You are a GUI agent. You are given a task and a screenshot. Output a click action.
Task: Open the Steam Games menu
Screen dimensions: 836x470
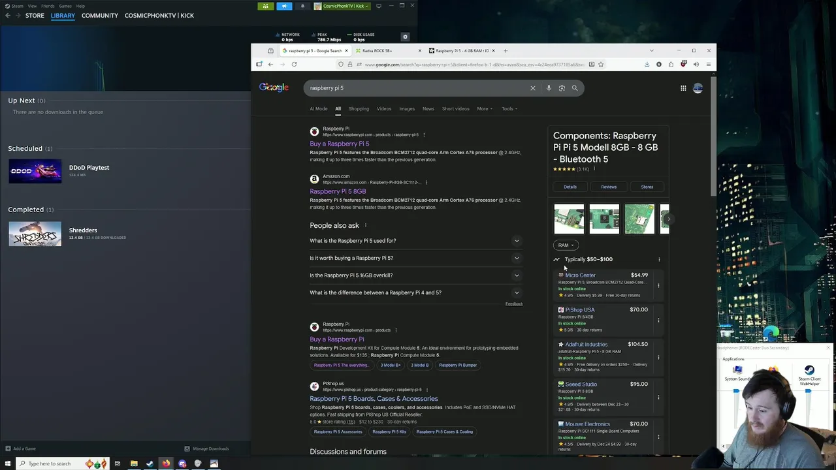[x=65, y=6]
